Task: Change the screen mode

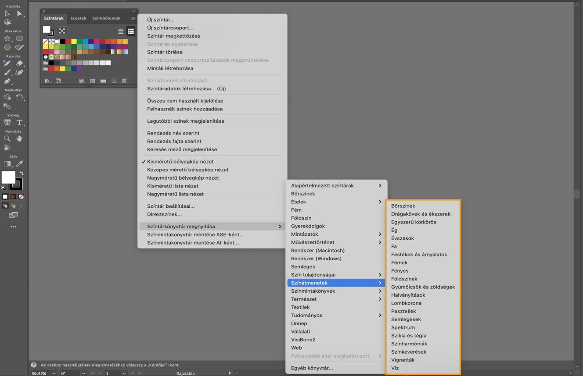Action: 13,215
